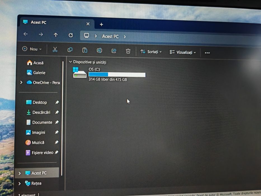
Task: Open Acasă in the sidebar
Action: 35,63
